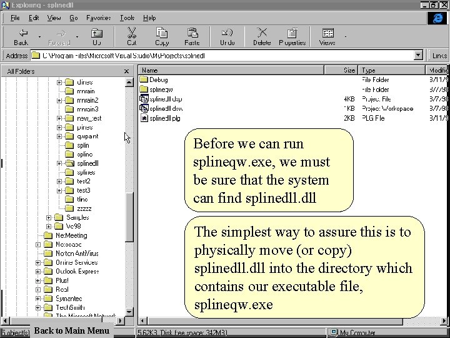Click the Up folder toolbar icon
Image resolution: width=450 pixels, height=338 pixels.
[x=97, y=33]
